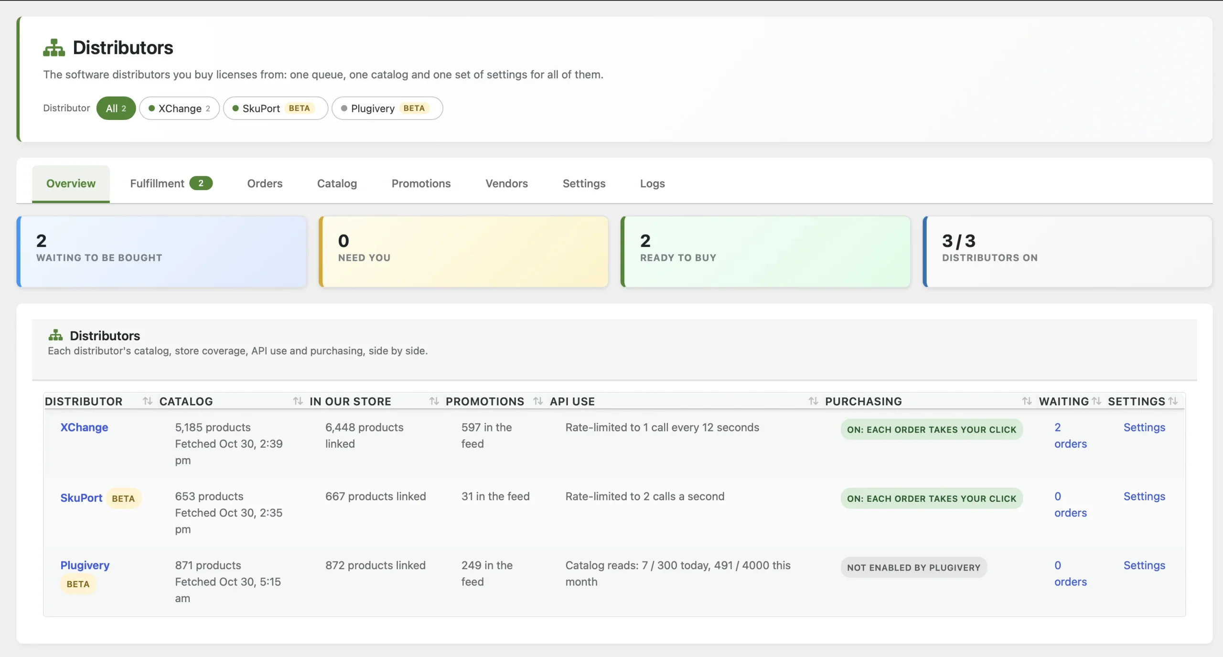Filter by the SkuPort distributor pill
The height and width of the screenshot is (657, 1223).
click(x=276, y=108)
